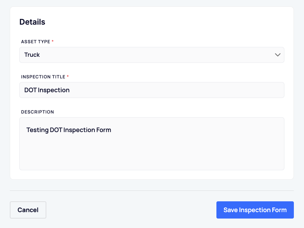Viewport: 304px width, 228px height.
Task: Click the INSPECTION TITLE field label
Action: (43, 77)
